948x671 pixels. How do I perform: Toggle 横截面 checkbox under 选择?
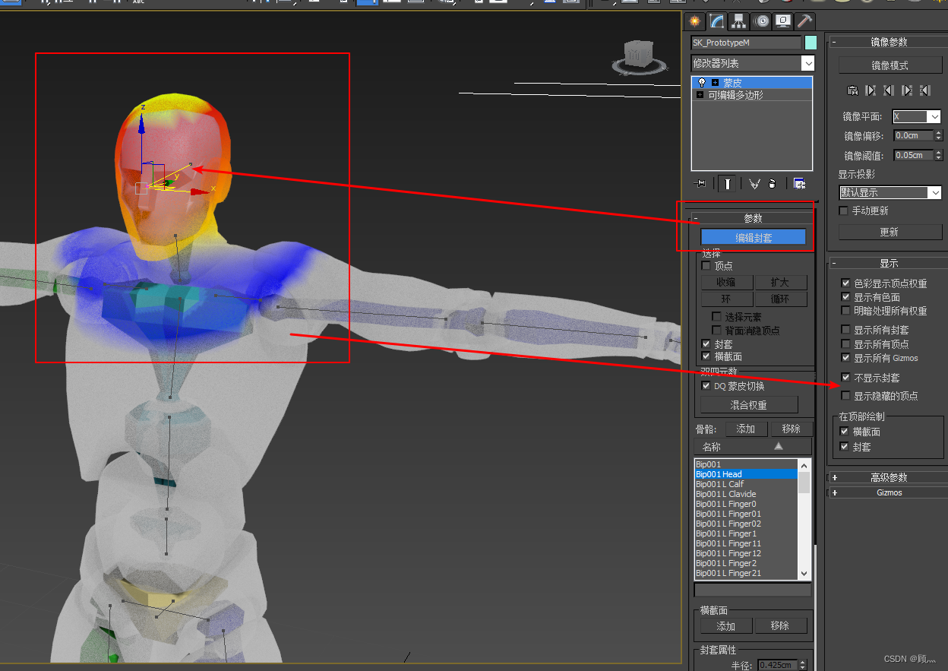coord(706,356)
